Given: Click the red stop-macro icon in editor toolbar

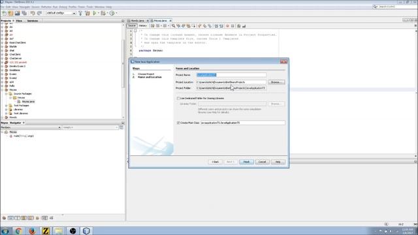Looking at the screenshot, I should point(227,26).
